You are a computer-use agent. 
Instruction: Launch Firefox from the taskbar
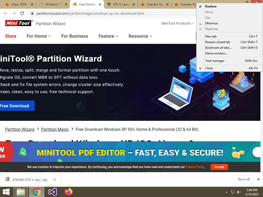[x=69, y=192]
